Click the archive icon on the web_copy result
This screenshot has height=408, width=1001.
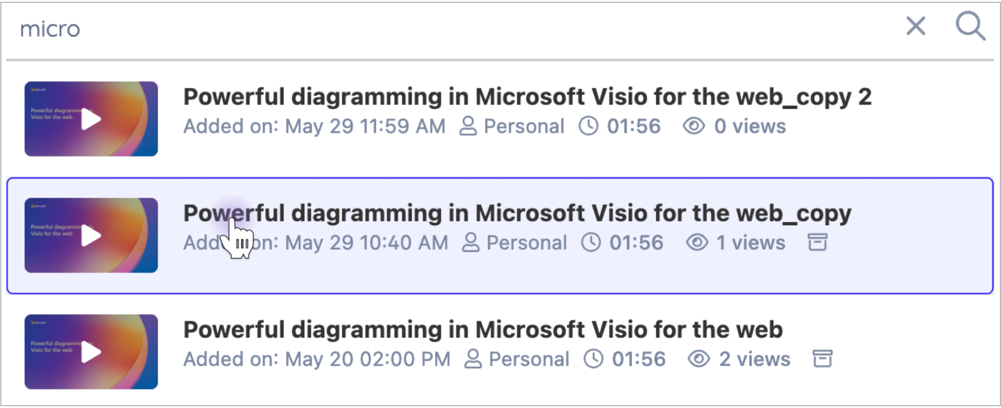pyautogui.click(x=817, y=242)
